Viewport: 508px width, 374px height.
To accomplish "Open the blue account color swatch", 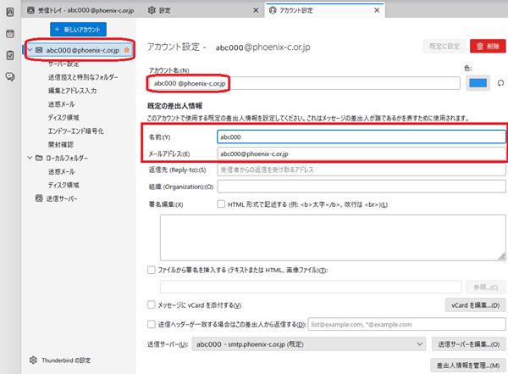I will coord(478,82).
